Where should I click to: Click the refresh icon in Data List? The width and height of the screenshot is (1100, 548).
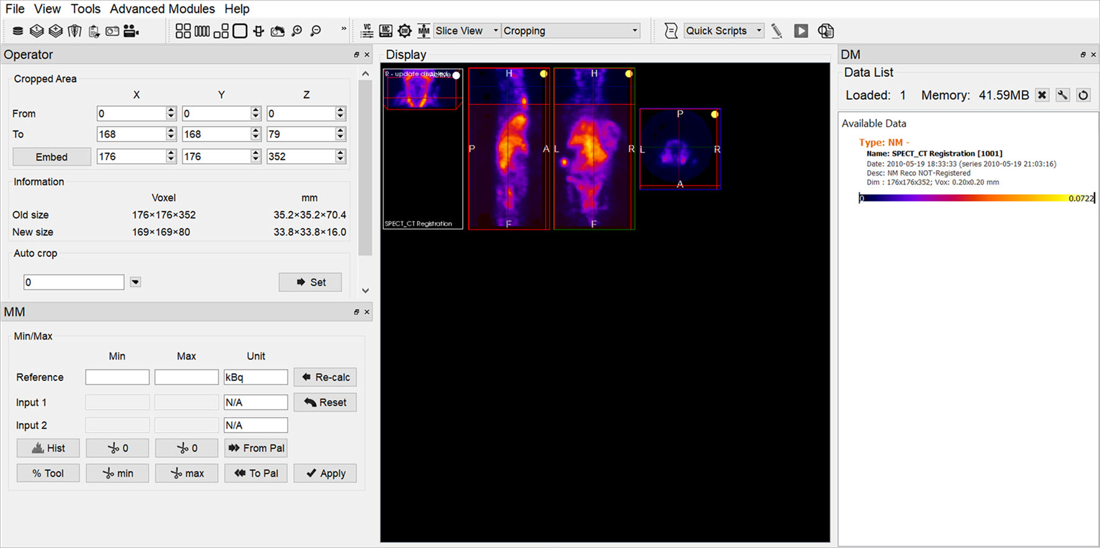(1083, 95)
